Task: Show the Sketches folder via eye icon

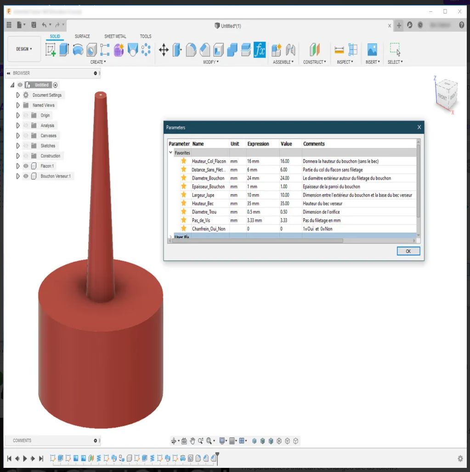Action: 26,146
